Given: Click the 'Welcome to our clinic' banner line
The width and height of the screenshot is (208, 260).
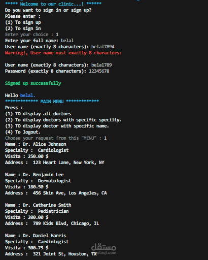Looking at the screenshot, I should pos(53,4).
